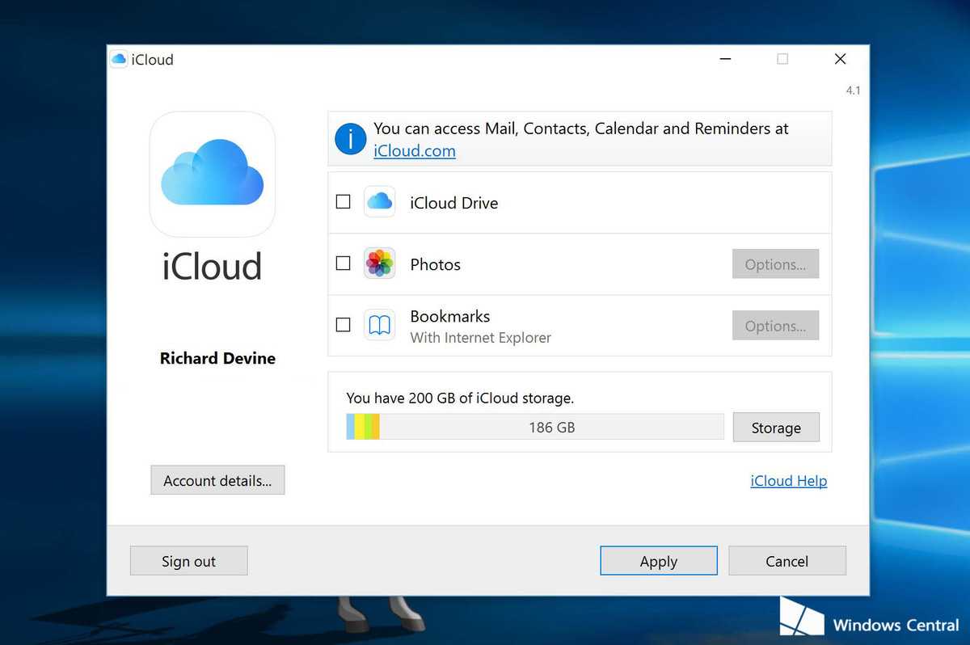Sign out of iCloud
Screen dimensions: 970x645
[188, 561]
